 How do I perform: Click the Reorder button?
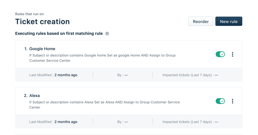coord(201,21)
